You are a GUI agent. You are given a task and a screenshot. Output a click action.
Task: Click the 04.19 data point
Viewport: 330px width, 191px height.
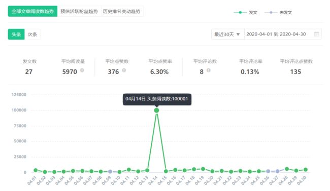click(203, 169)
